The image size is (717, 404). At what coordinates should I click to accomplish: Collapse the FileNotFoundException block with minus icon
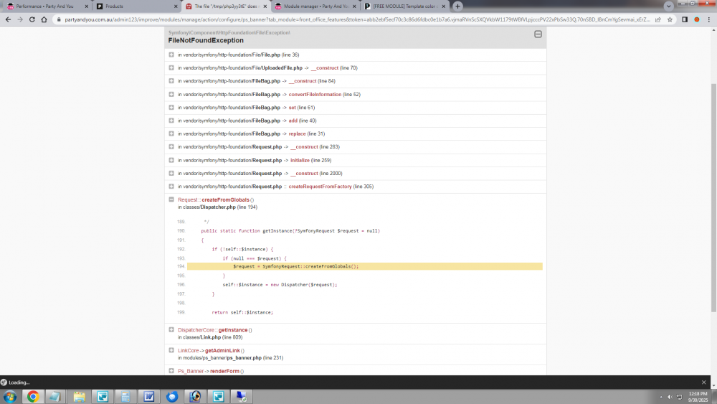pyautogui.click(x=538, y=34)
